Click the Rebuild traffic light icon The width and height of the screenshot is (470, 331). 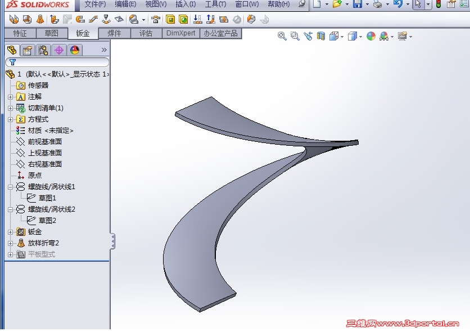click(439, 4)
